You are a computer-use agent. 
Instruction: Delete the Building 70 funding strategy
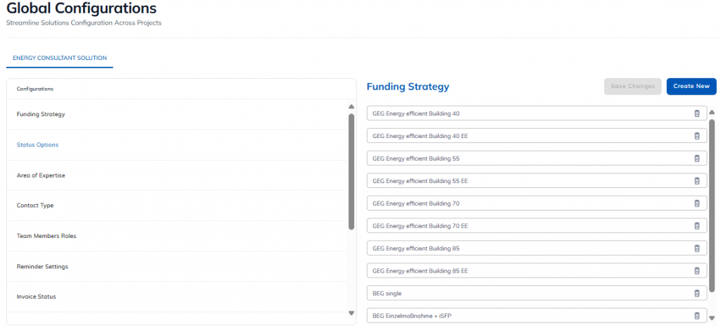(697, 204)
